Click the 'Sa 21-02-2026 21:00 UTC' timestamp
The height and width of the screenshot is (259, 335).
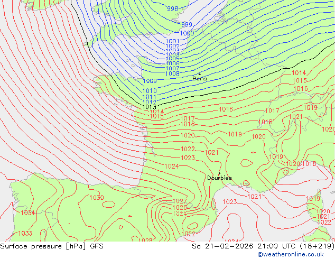(x=245, y=246)
